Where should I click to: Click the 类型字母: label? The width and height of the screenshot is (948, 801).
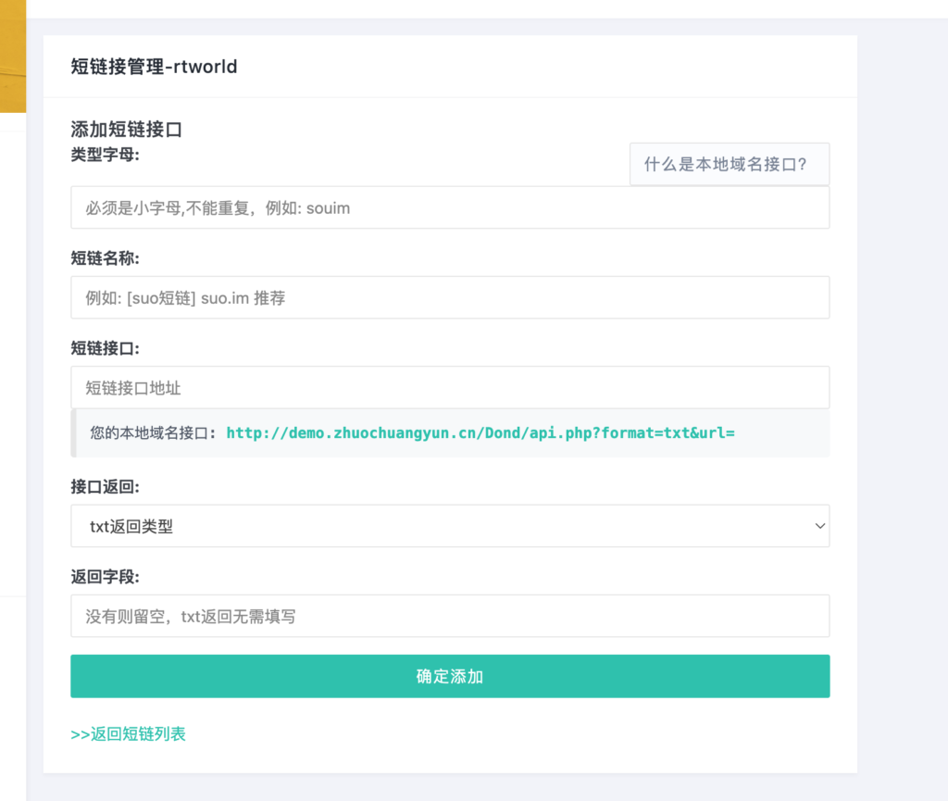coord(106,155)
